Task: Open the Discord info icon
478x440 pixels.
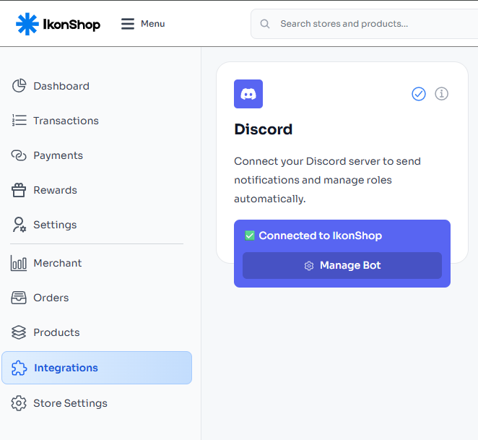Action: click(441, 93)
